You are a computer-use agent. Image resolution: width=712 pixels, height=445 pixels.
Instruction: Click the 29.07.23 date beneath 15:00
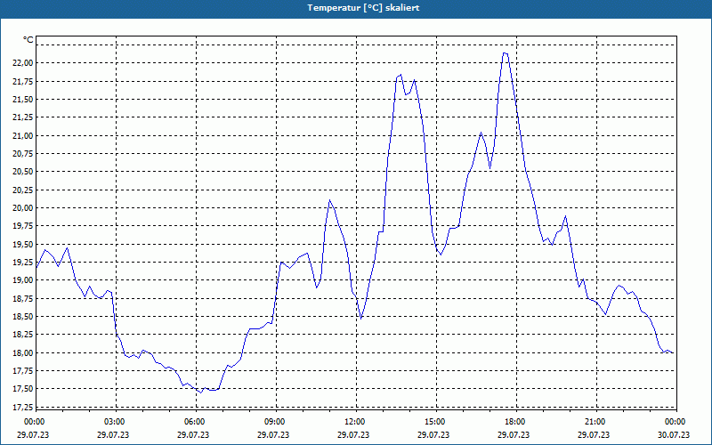pos(433,434)
